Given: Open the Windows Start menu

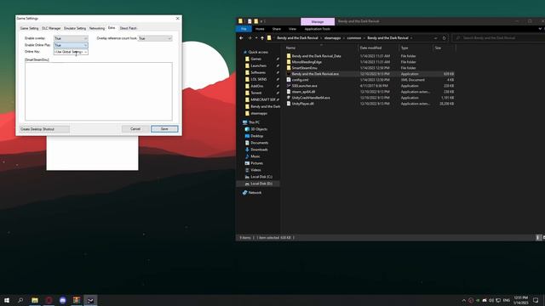Looking at the screenshot, I should point(7,300).
